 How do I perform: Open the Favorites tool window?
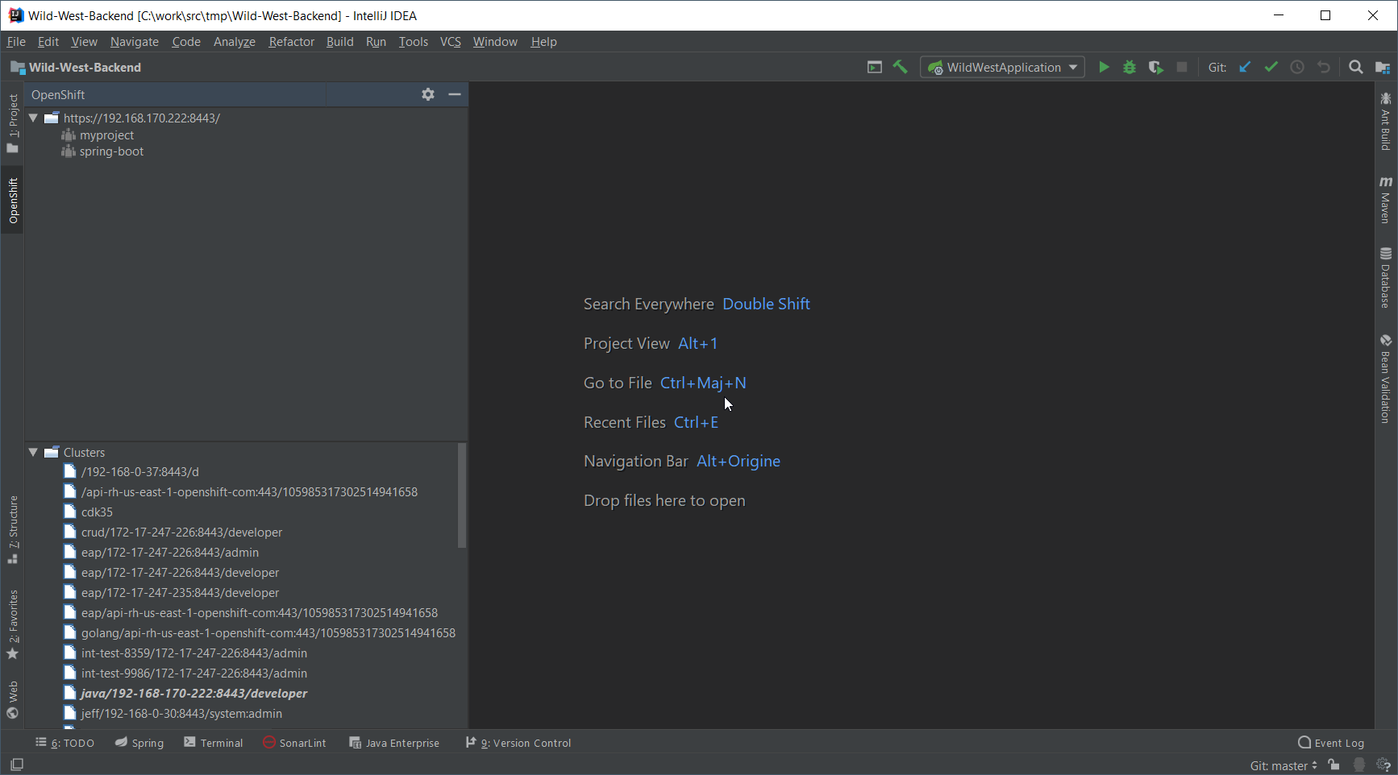click(13, 624)
